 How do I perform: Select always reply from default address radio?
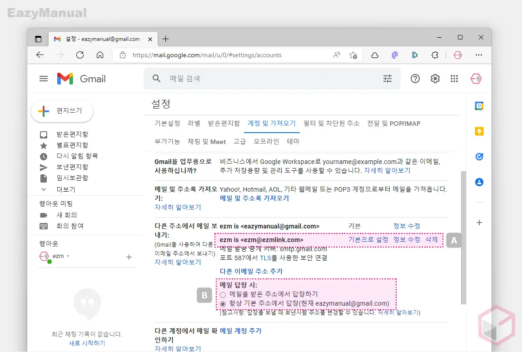pos(223,304)
